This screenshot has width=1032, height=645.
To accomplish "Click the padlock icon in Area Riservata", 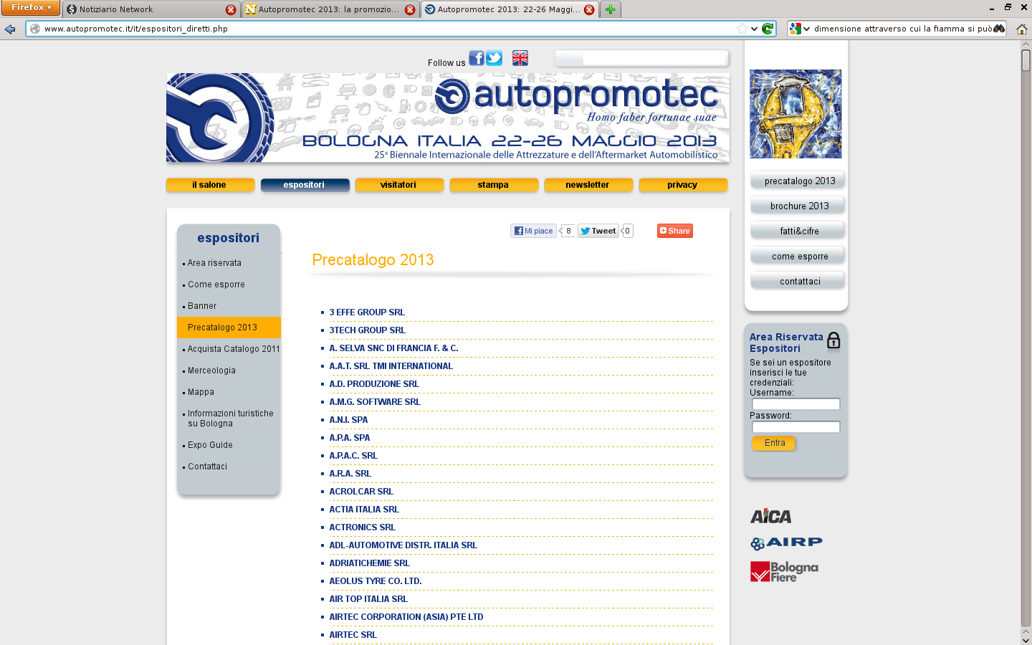I will click(833, 340).
